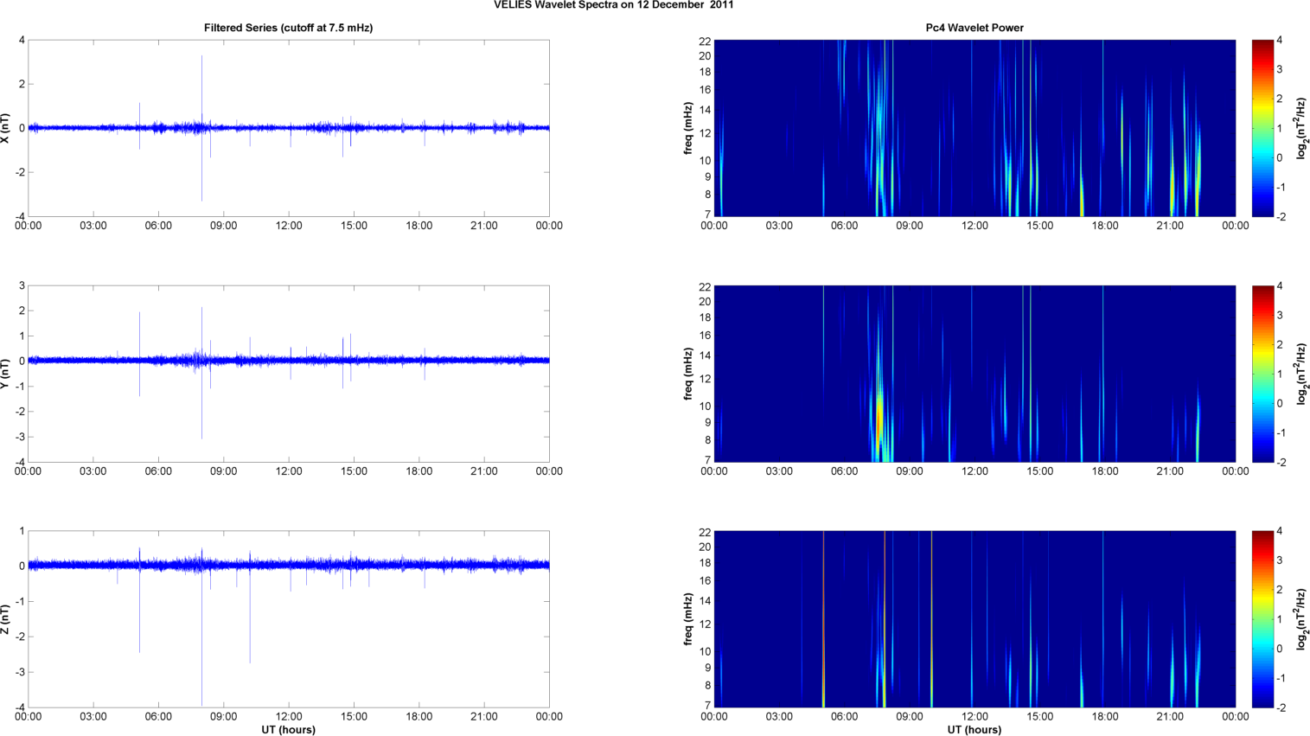Viewport: 1310px width, 736px height.
Task: Click the UT (hours) label under Z series
Action: (288, 729)
